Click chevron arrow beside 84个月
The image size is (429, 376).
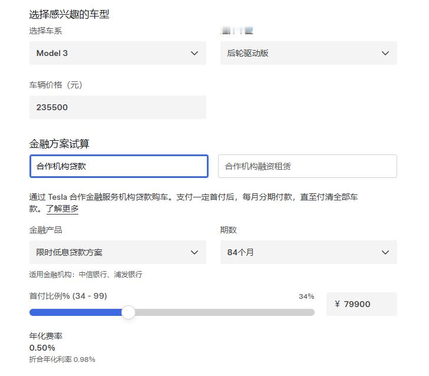(x=385, y=252)
